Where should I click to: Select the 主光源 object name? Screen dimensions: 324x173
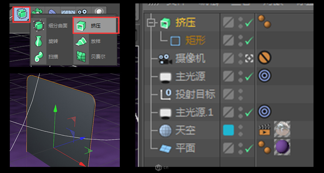click(x=190, y=77)
